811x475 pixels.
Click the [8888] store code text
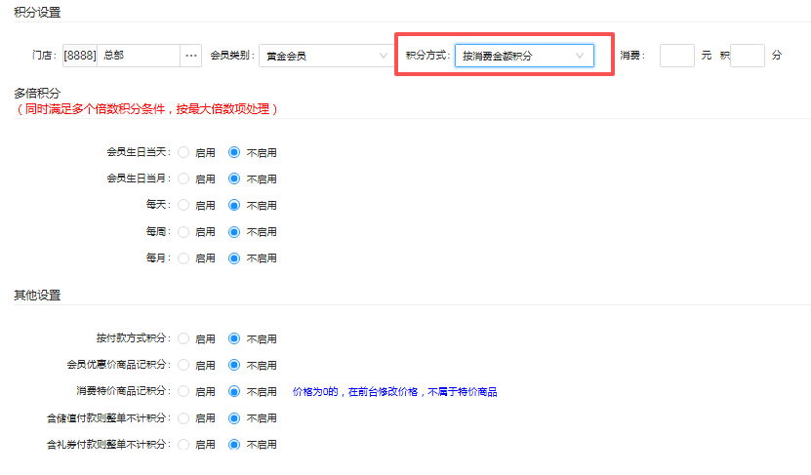click(x=80, y=56)
